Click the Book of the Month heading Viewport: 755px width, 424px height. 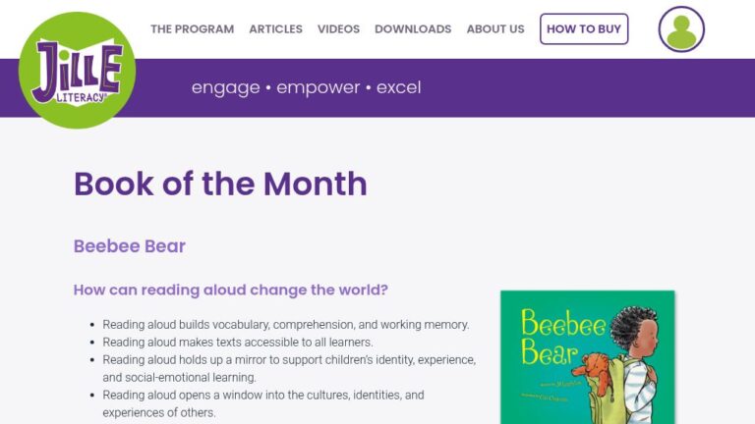pyautogui.click(x=220, y=184)
